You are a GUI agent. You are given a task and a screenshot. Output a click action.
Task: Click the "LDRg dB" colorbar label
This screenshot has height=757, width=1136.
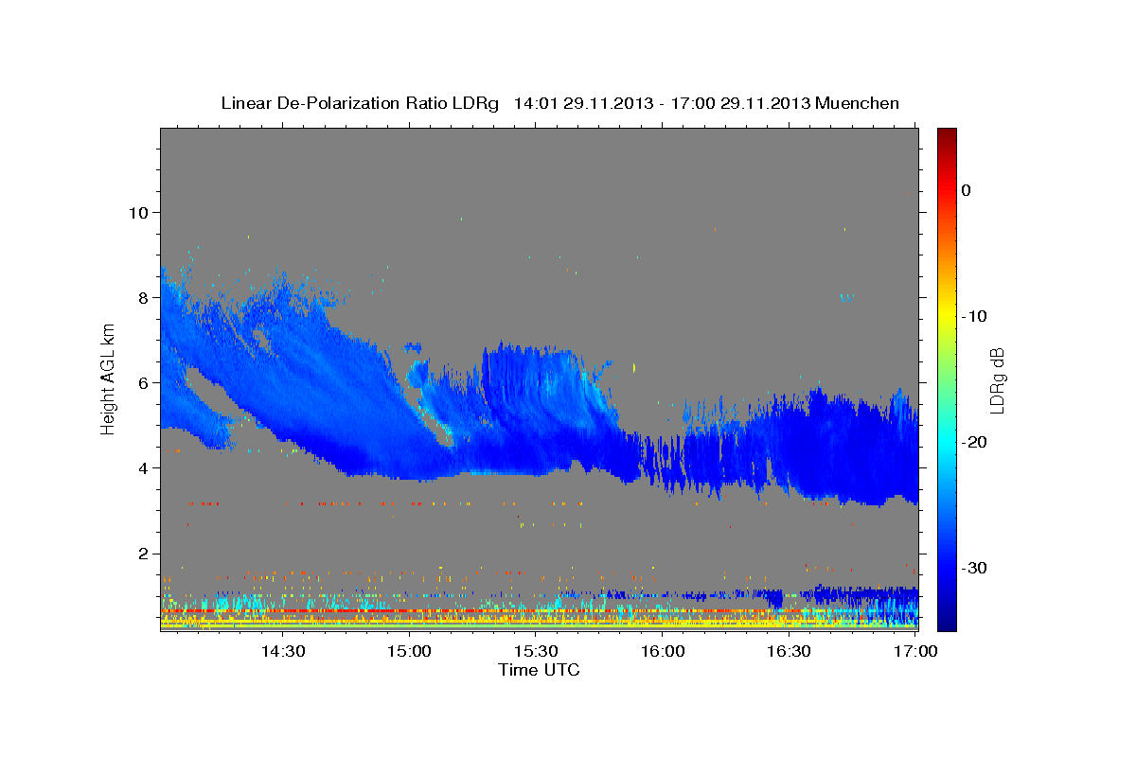pos(997,379)
